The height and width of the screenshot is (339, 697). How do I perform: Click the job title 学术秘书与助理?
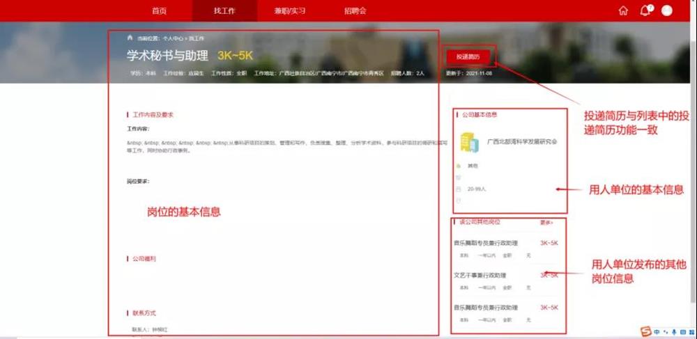pos(167,56)
